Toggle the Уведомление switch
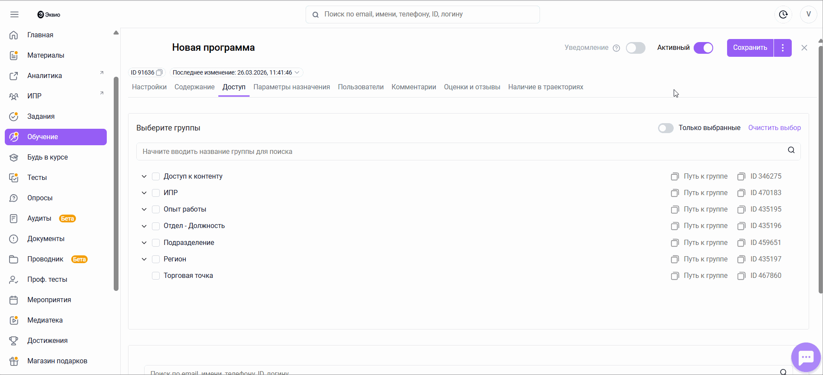The width and height of the screenshot is (823, 375). (635, 48)
